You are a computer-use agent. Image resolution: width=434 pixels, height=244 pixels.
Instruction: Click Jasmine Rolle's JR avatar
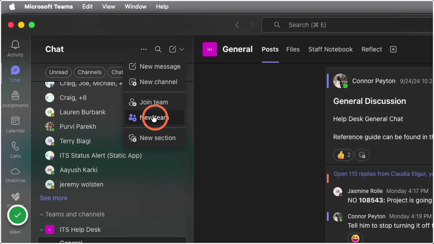pyautogui.click(x=338, y=192)
